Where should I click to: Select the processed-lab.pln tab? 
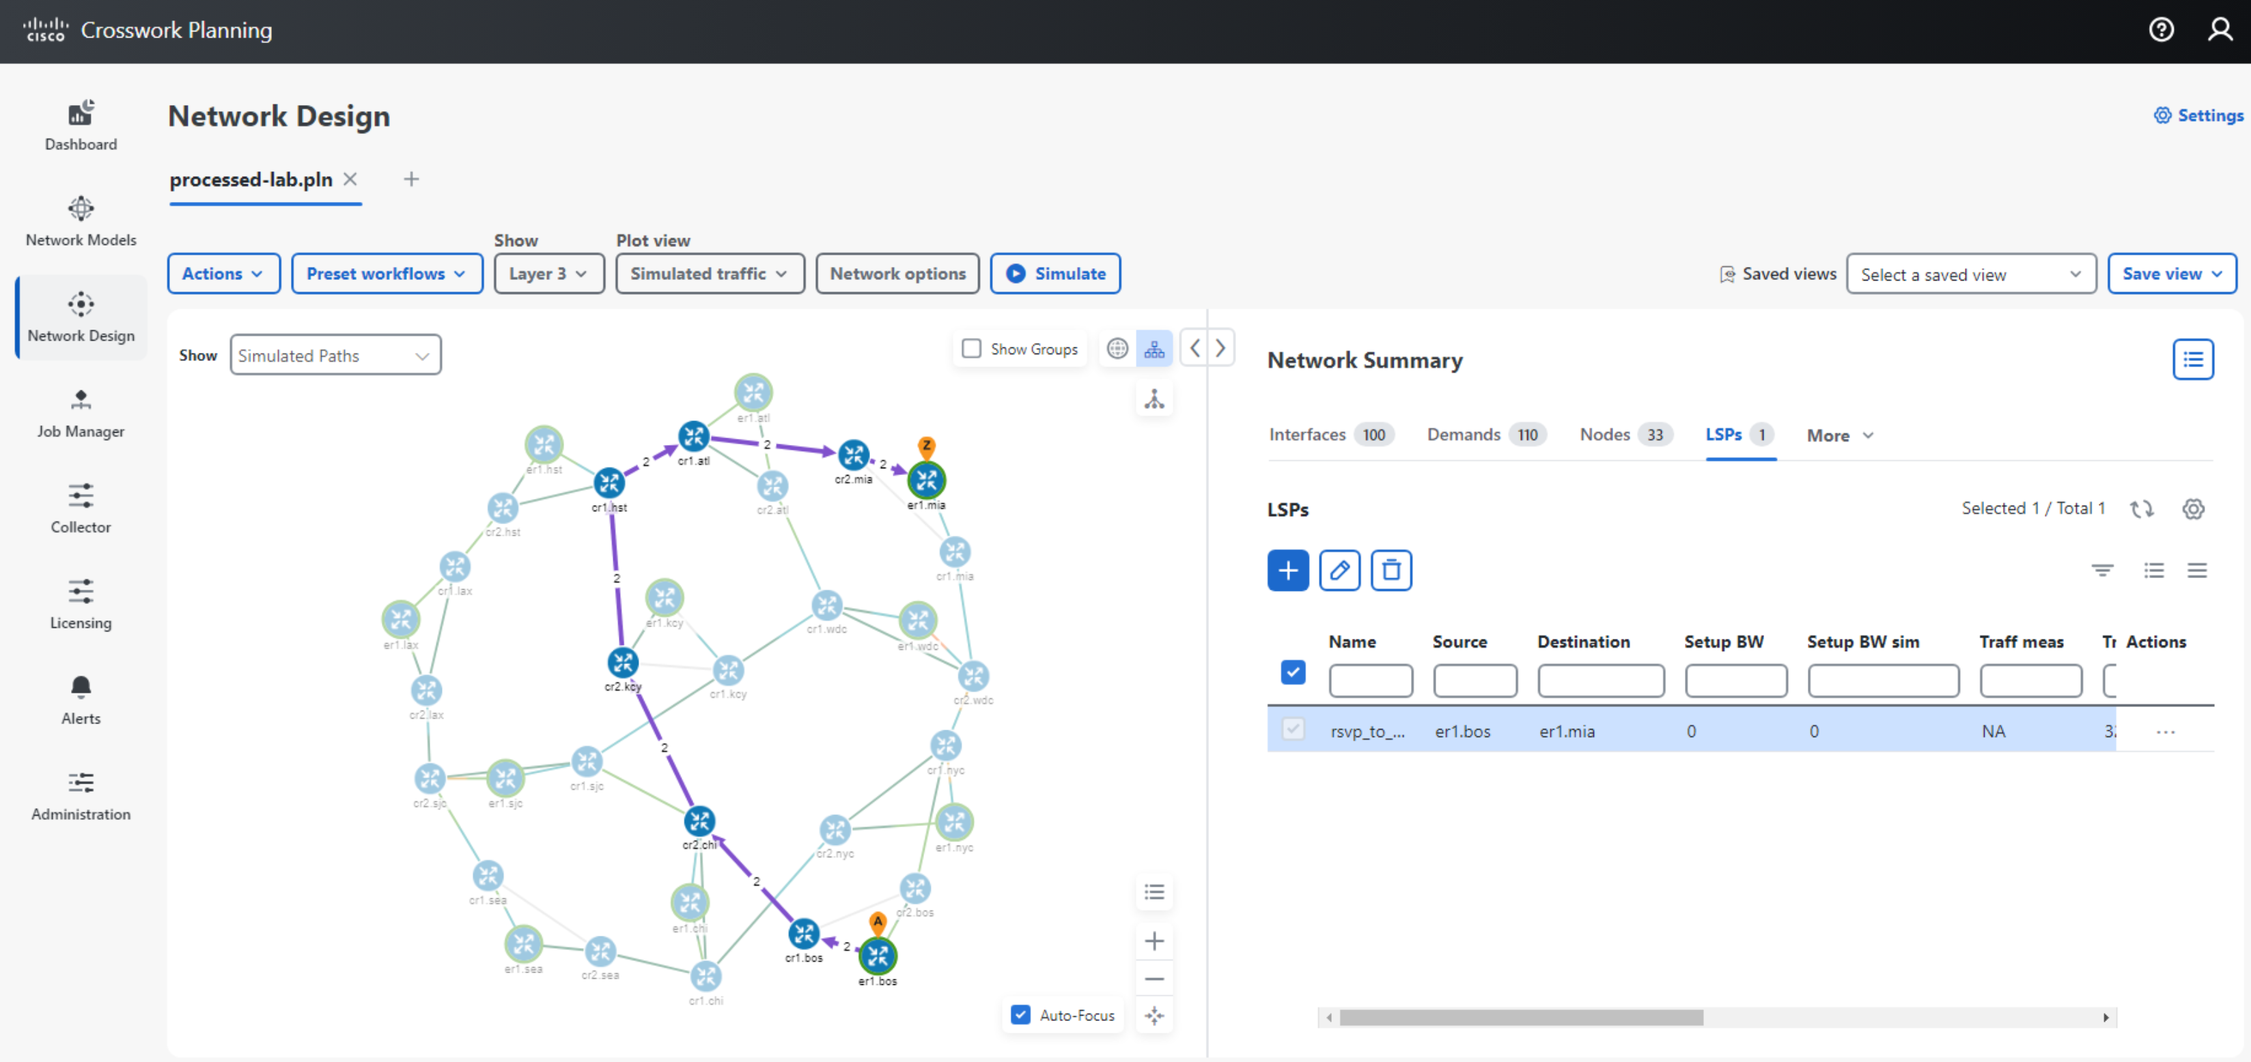251,179
